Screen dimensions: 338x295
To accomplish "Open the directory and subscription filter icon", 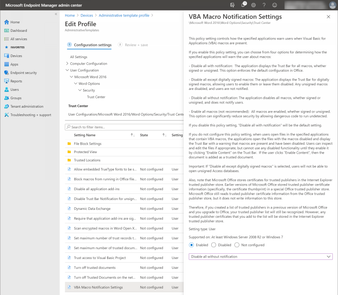I will pyautogui.click(x=232, y=5).
